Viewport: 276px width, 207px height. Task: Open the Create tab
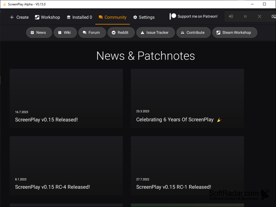point(19,17)
